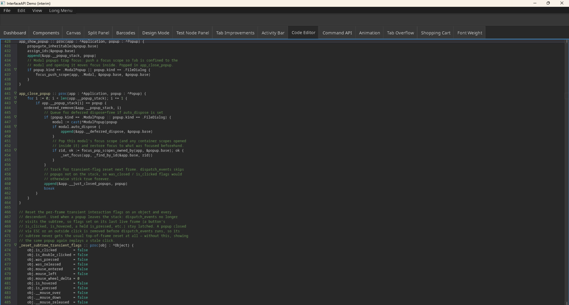Select the Design Mode tab
Viewport: 569px width, 305px height.
click(x=156, y=33)
